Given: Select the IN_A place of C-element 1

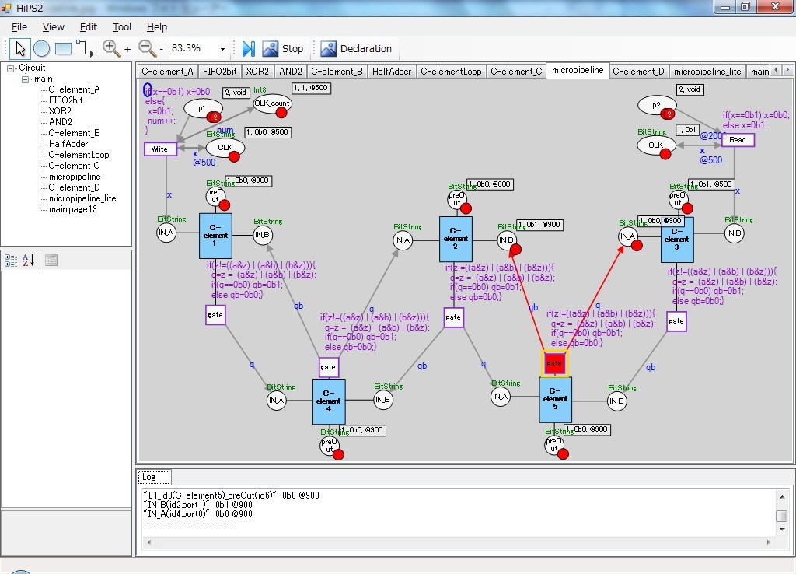Looking at the screenshot, I should tap(166, 233).
